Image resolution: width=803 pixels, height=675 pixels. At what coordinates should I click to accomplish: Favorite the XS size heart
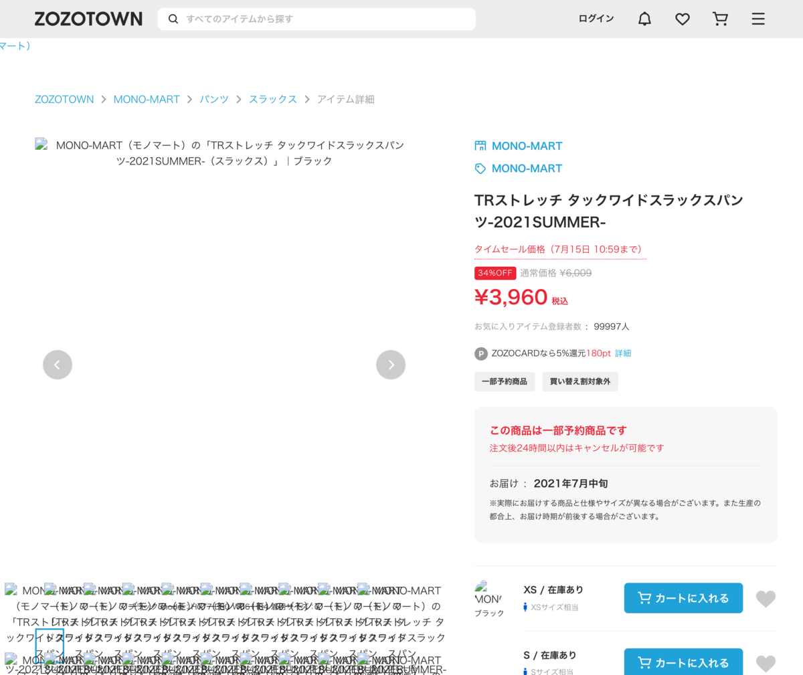click(x=766, y=599)
